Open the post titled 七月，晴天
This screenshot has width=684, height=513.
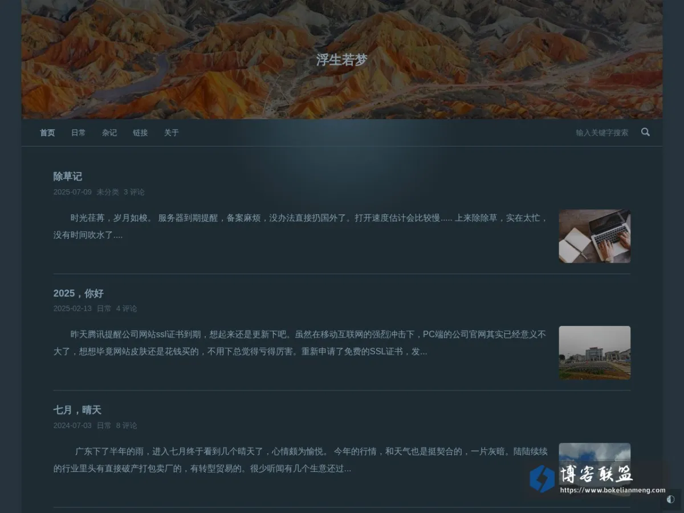[x=78, y=410]
